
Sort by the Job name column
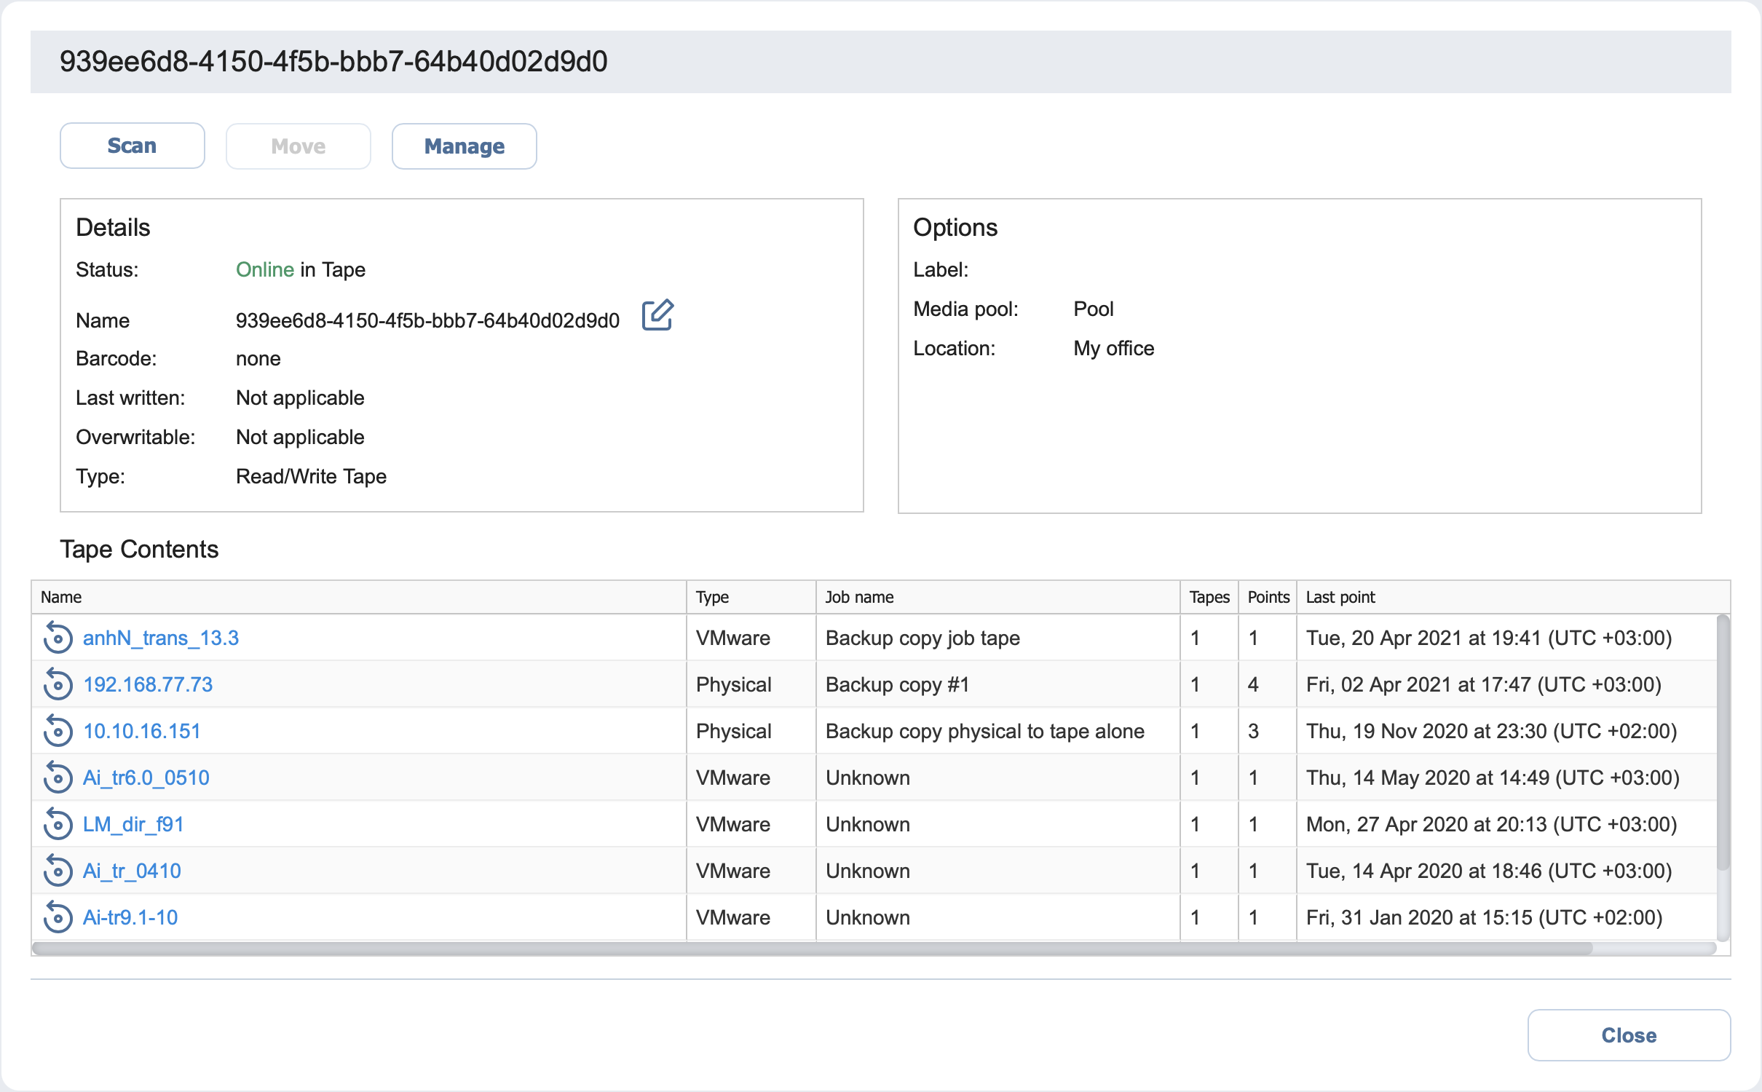click(859, 598)
